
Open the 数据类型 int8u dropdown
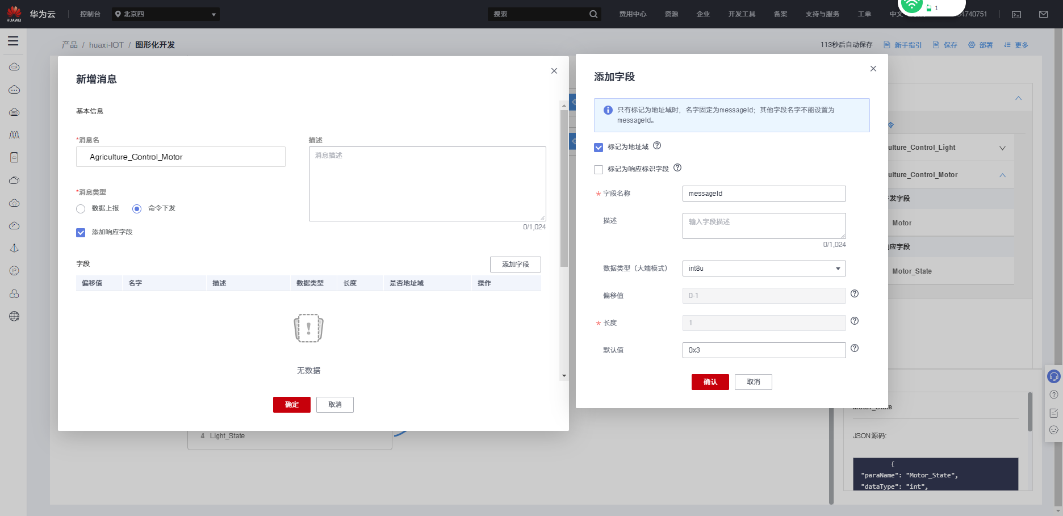[764, 269]
